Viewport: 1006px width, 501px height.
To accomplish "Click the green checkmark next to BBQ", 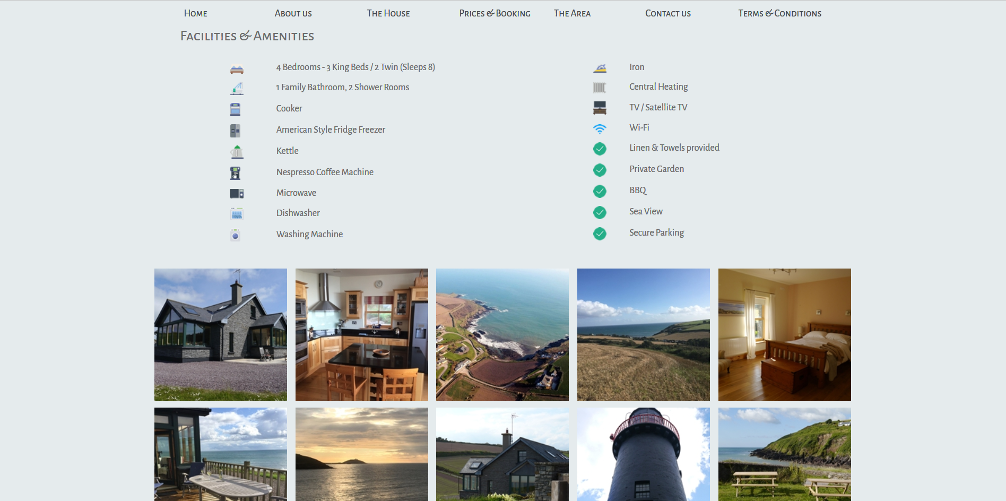I will [x=600, y=191].
